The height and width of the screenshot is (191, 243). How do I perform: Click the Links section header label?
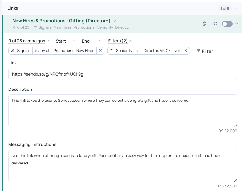pos(13,8)
